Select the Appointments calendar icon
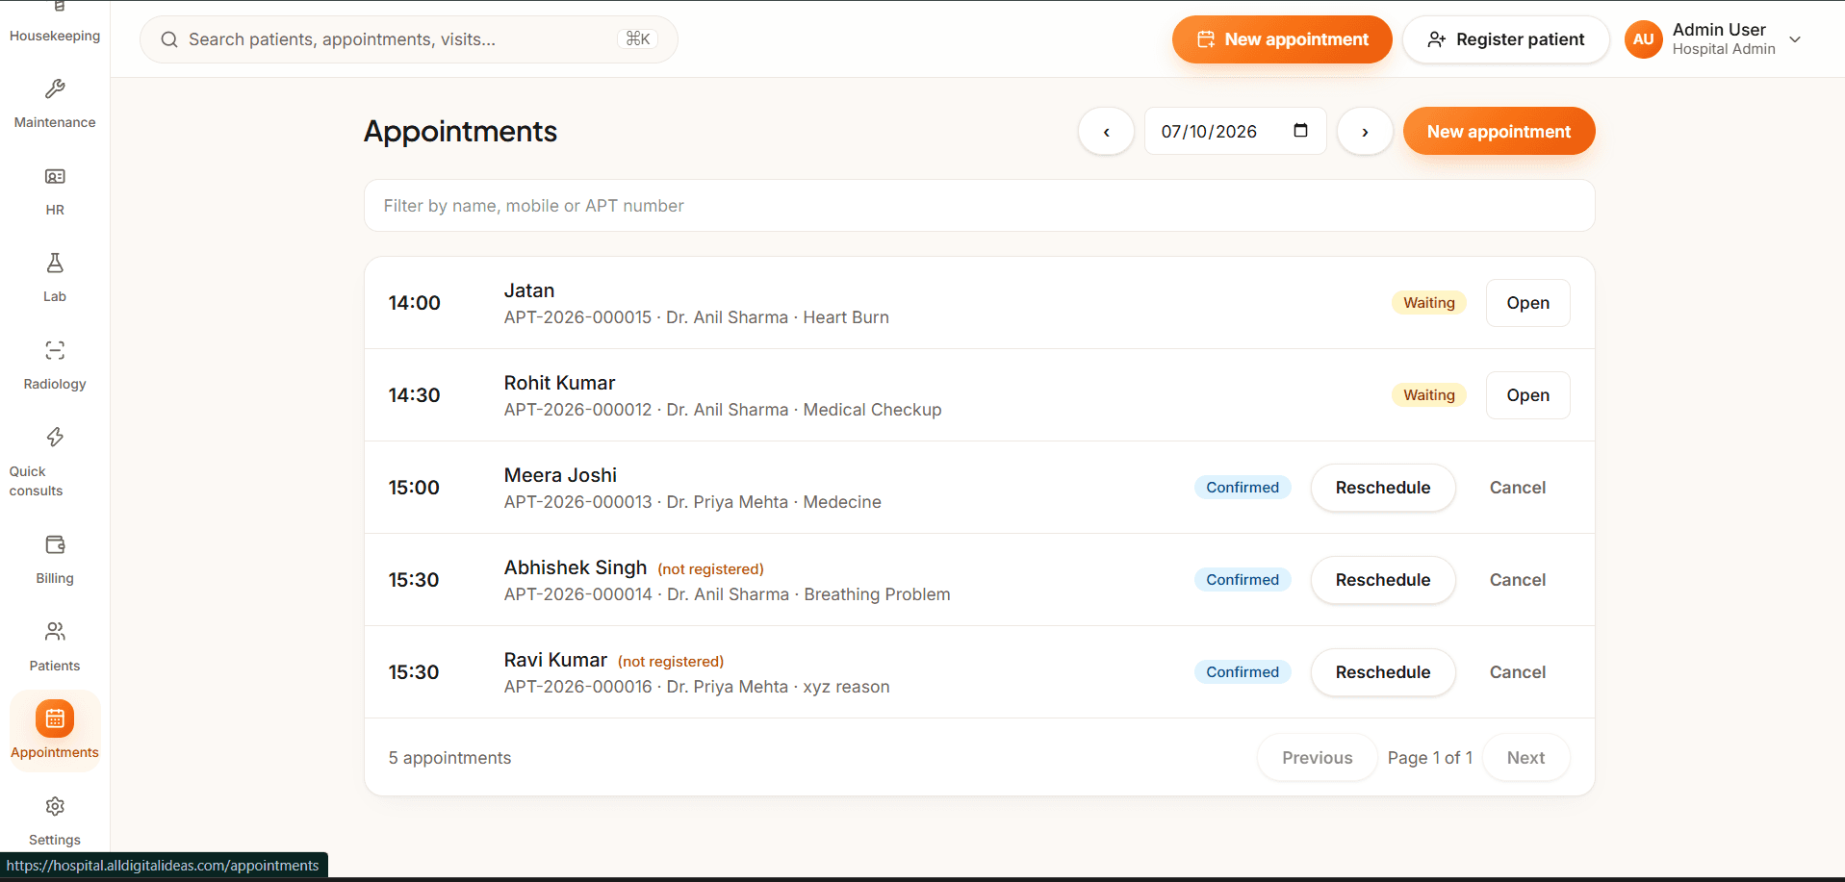Viewport: 1845px width, 882px height. [55, 718]
